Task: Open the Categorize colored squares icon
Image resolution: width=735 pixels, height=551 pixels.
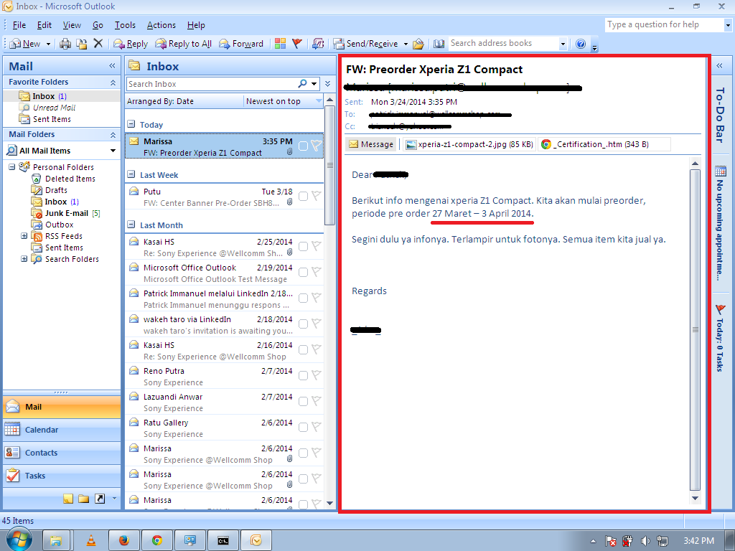Action: pyautogui.click(x=281, y=44)
